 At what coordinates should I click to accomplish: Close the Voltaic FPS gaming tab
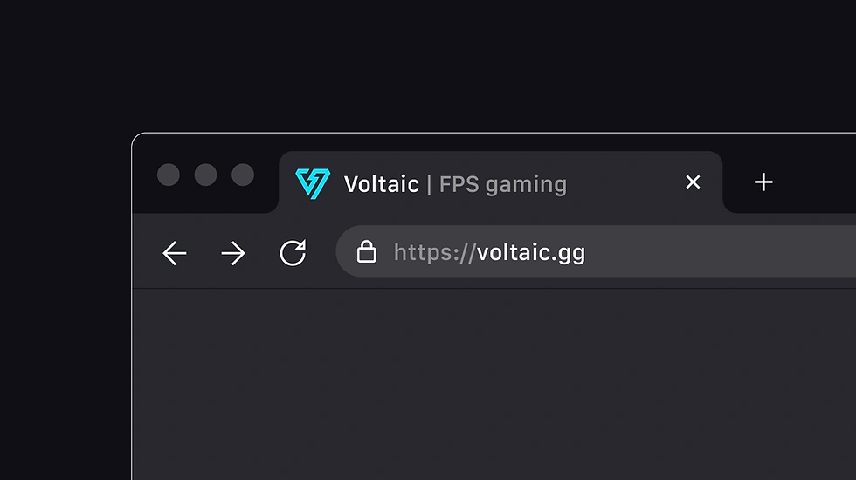(693, 182)
